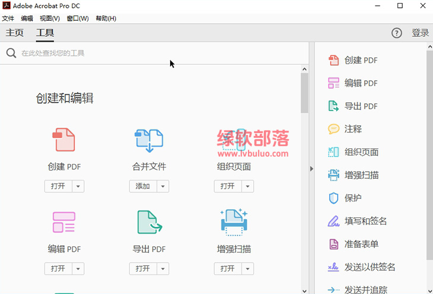433x294 pixels.
Task: Open the 编辑 menu
Action: point(27,18)
